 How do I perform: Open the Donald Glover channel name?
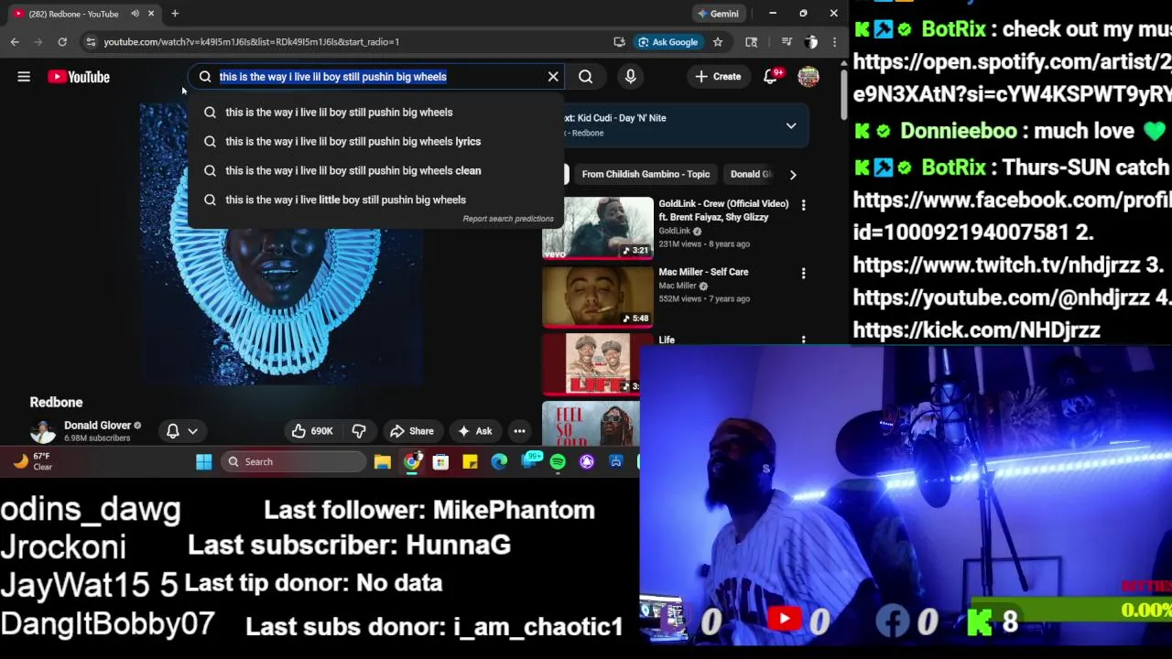pyautogui.click(x=97, y=426)
